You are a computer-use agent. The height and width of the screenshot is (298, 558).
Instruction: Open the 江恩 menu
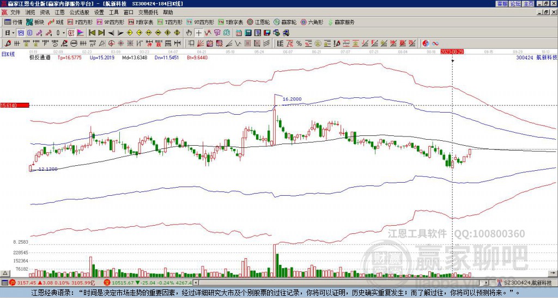(59, 13)
